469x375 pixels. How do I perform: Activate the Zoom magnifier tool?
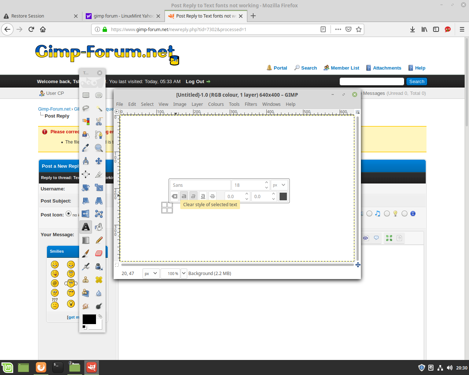click(x=99, y=148)
